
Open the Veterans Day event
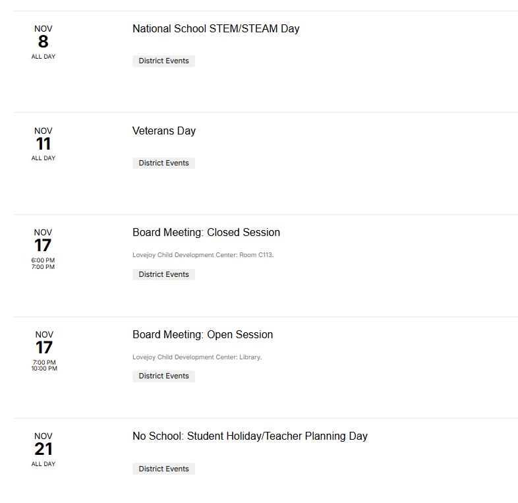(164, 131)
